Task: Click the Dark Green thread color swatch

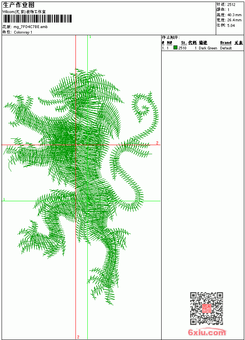Action: point(175,47)
